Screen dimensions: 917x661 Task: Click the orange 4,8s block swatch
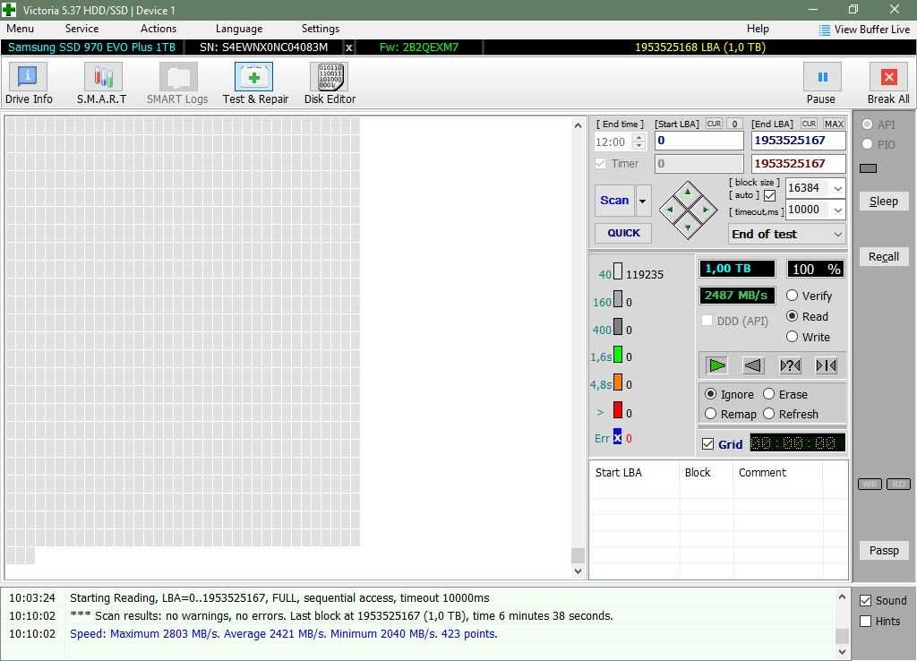coord(618,382)
